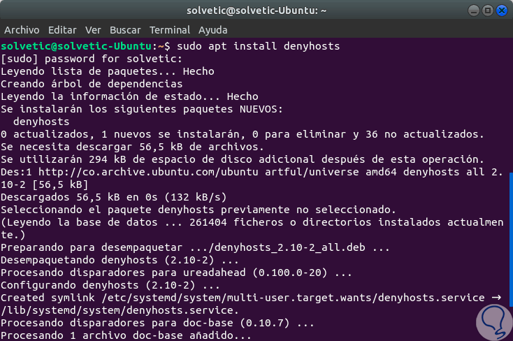This screenshot has width=513, height=341.
Task: Click the command 'sudo apt install denyhosts'
Action: (x=258, y=46)
